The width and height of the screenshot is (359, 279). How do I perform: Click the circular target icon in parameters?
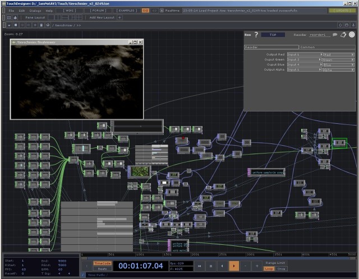click(351, 35)
